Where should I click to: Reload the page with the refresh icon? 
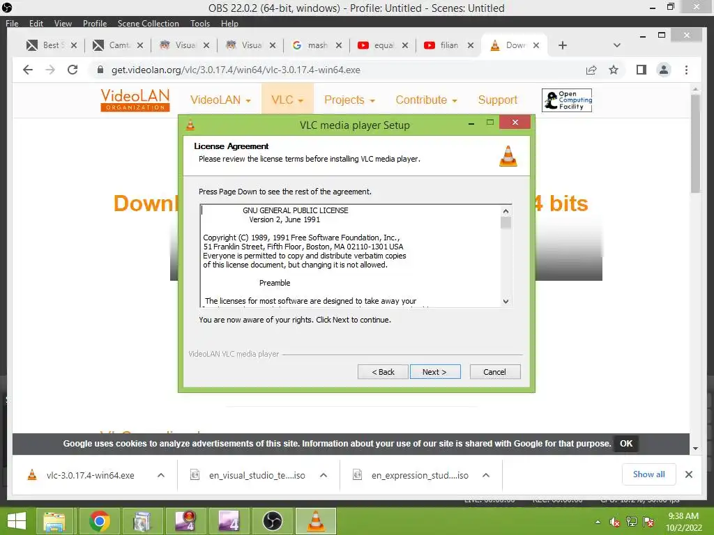coord(73,70)
